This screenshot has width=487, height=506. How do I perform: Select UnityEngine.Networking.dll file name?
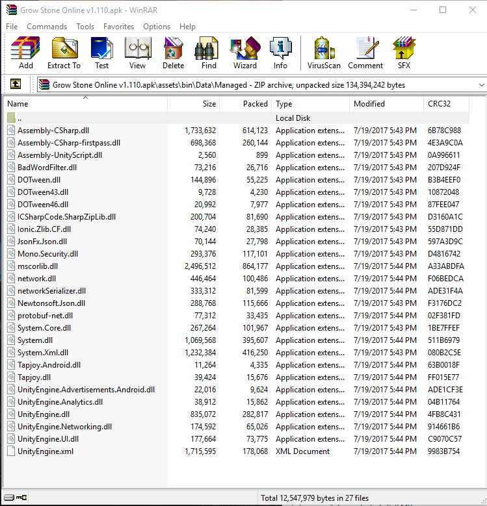64,426
